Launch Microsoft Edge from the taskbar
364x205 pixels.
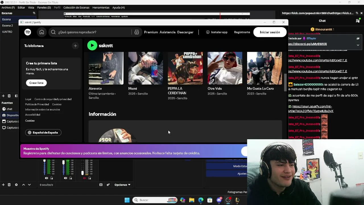coord(201,200)
